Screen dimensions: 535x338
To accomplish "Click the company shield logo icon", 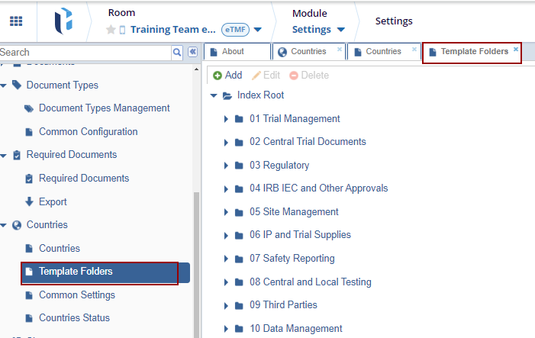I will click(64, 21).
